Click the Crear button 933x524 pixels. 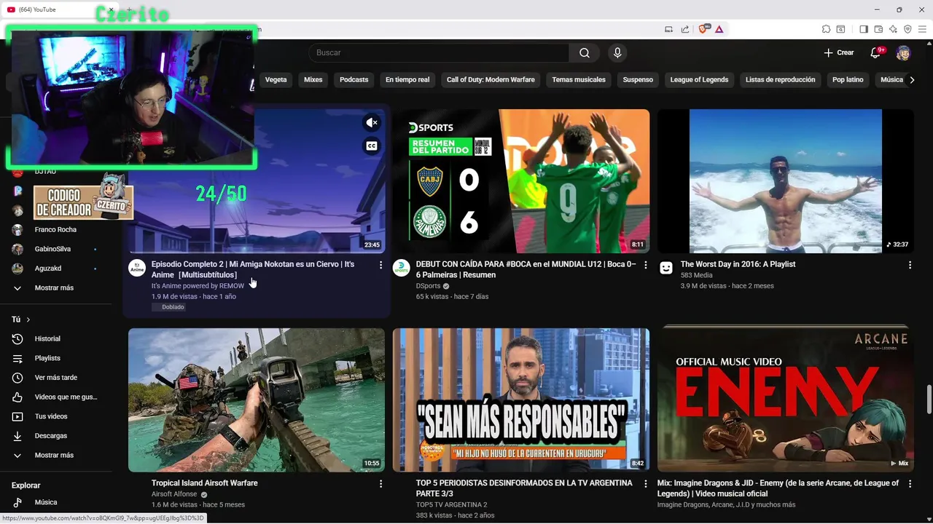click(x=839, y=52)
